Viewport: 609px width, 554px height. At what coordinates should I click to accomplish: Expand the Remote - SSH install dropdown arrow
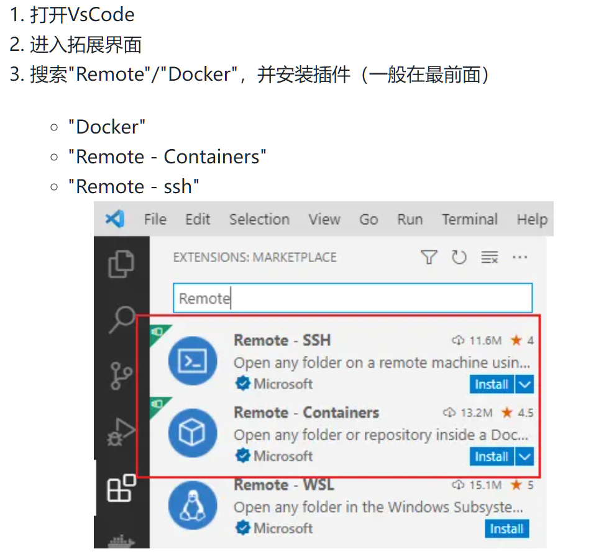coord(524,384)
